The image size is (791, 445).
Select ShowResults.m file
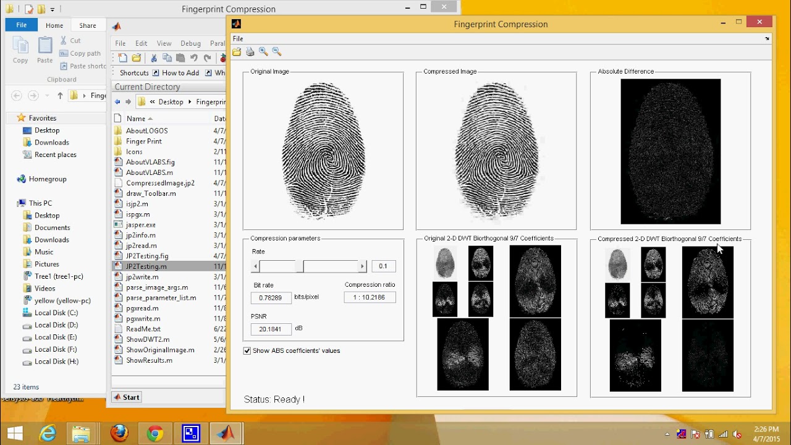pyautogui.click(x=149, y=360)
